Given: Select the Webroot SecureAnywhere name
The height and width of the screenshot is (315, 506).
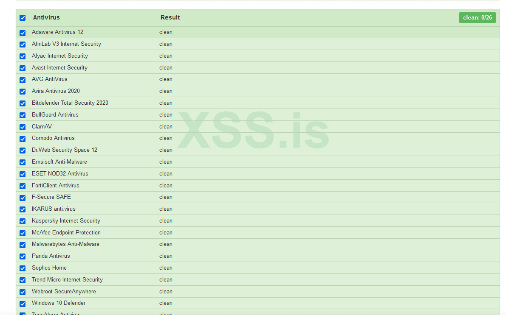Looking at the screenshot, I should tap(64, 292).
